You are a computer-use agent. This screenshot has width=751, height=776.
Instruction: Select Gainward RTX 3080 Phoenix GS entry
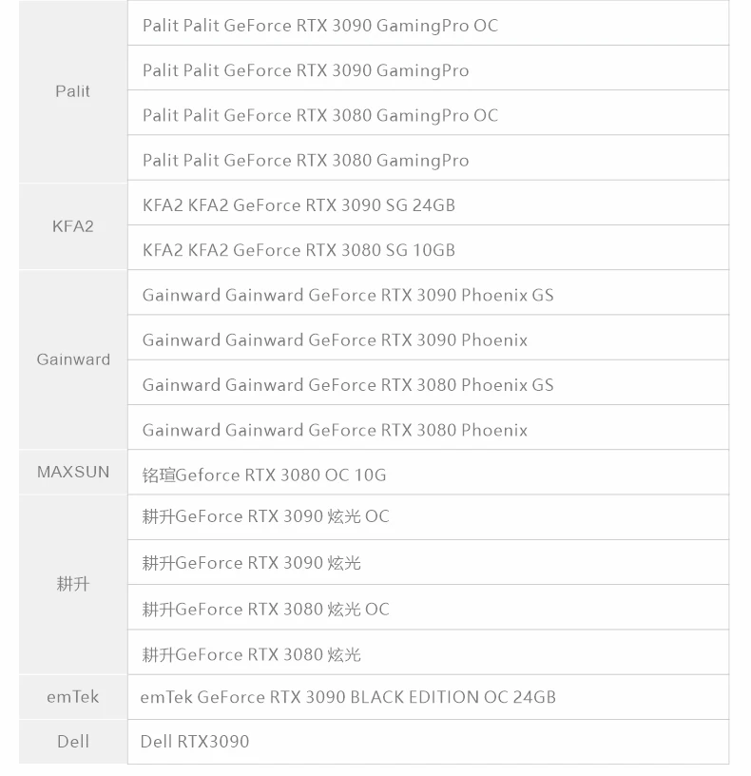(347, 385)
